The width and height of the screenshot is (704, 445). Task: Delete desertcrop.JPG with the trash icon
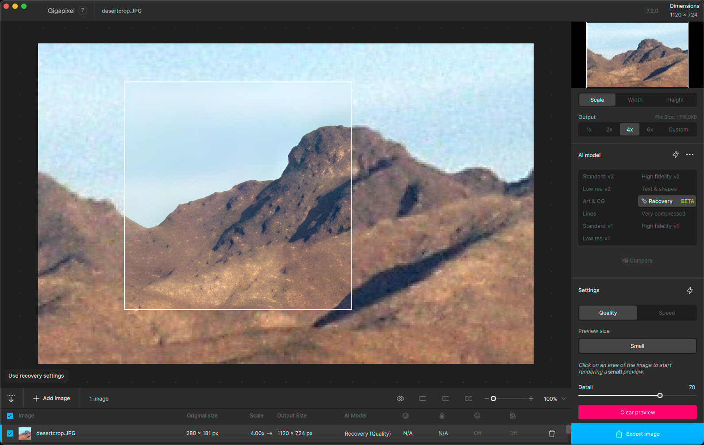pos(552,433)
